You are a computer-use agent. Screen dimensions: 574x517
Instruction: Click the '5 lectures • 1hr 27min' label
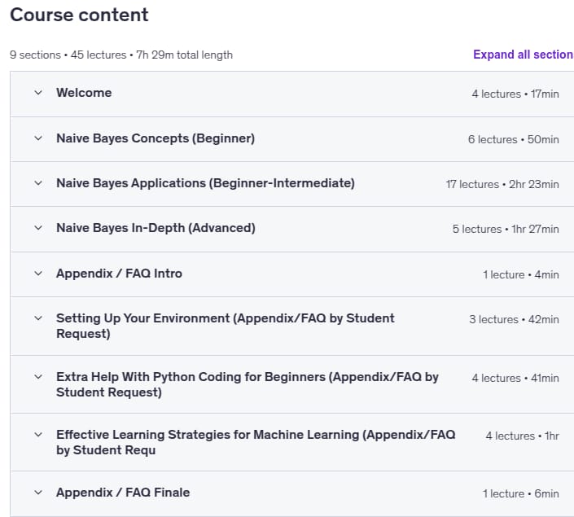point(506,229)
